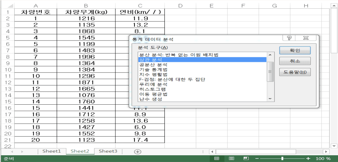Add a new sheet with plus icon
Viewport: 338px width, 162px height.
click(x=138, y=151)
